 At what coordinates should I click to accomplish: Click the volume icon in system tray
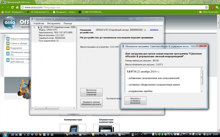tap(210, 134)
